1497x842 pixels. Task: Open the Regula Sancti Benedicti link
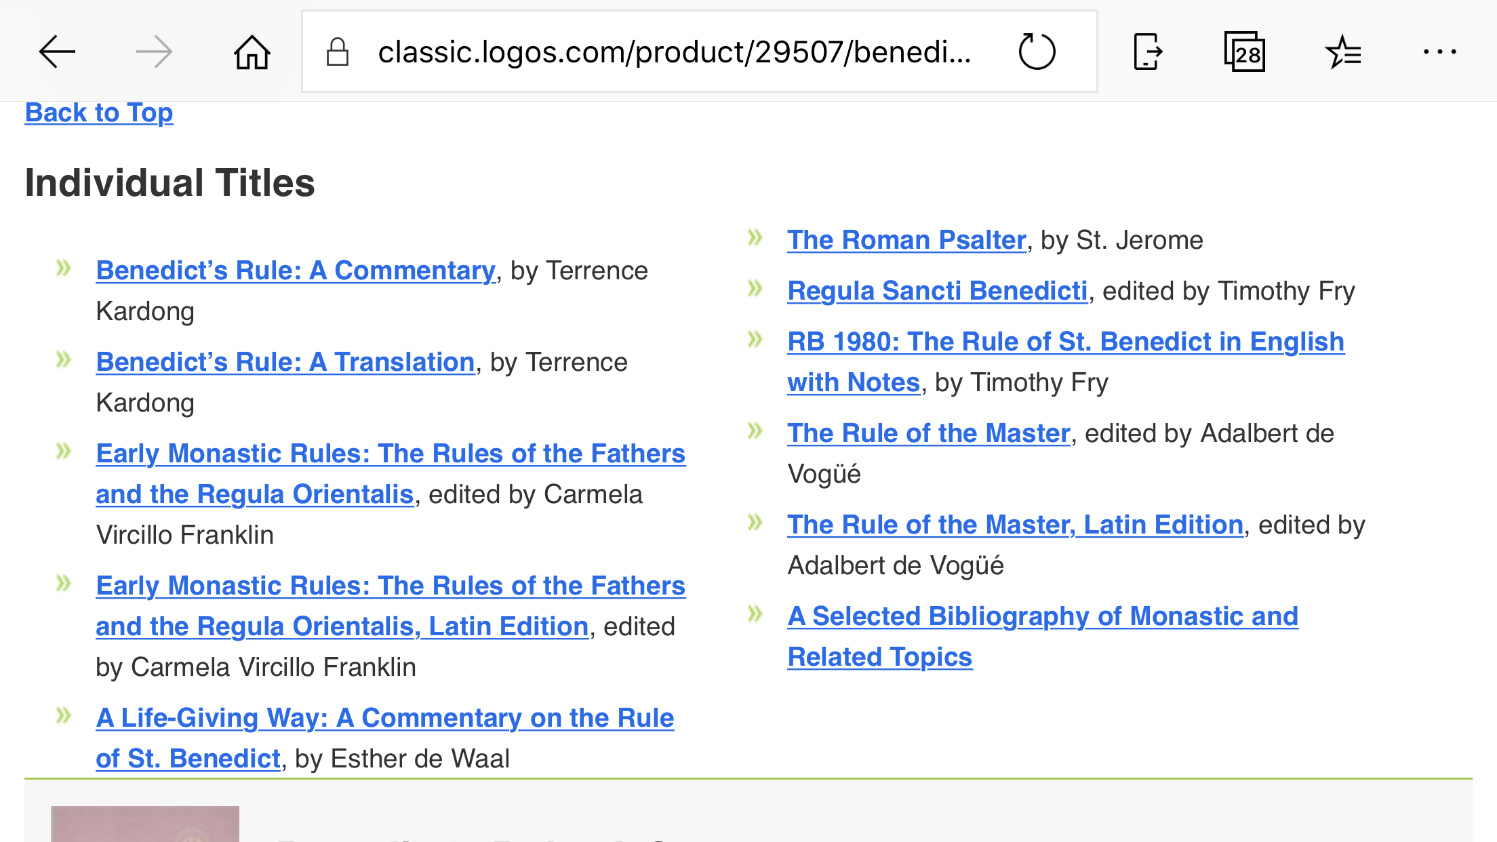[938, 291]
